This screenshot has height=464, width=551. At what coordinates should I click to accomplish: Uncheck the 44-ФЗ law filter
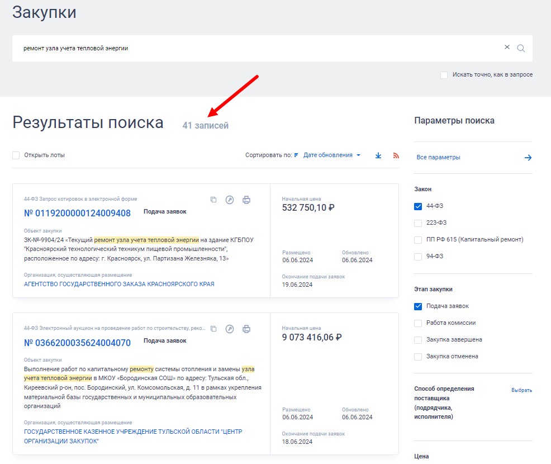(418, 206)
